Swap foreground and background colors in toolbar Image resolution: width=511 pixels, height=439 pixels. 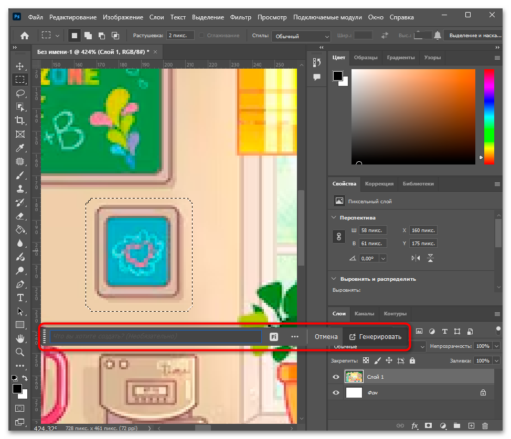pos(25,378)
